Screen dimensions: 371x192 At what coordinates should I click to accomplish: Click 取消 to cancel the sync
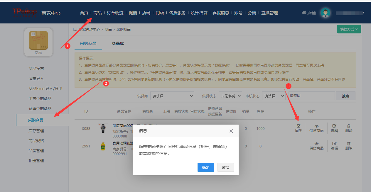point(225,167)
